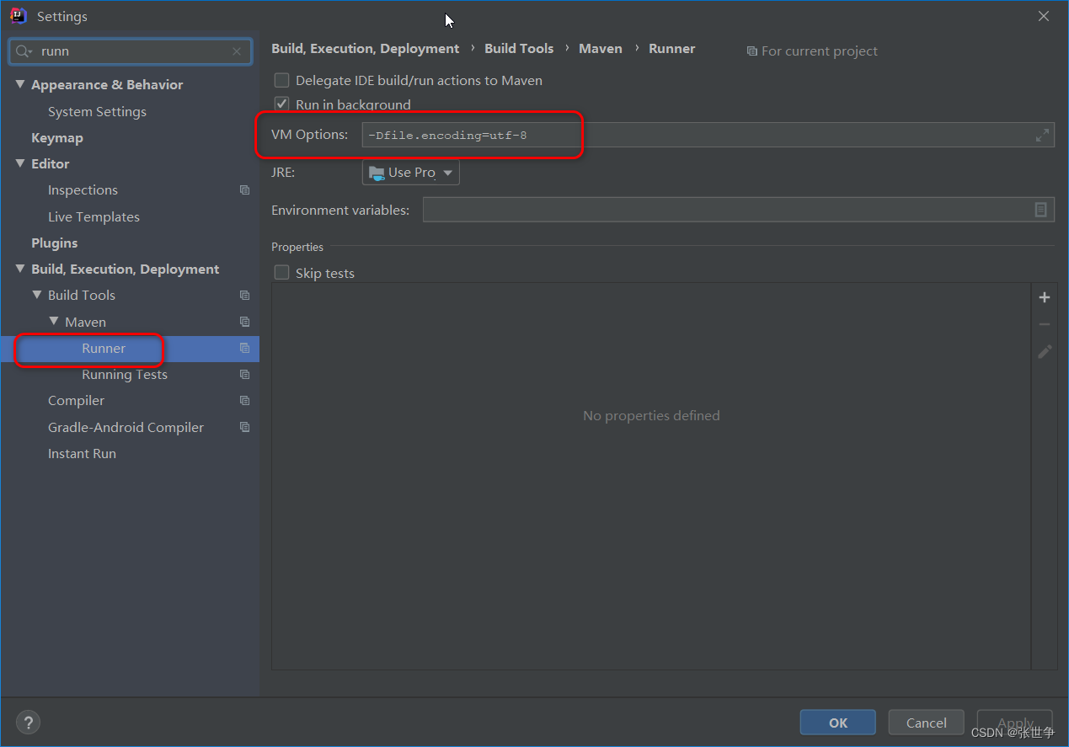Image resolution: width=1069 pixels, height=747 pixels.
Task: Collapse the Maven node
Action: click(54, 322)
